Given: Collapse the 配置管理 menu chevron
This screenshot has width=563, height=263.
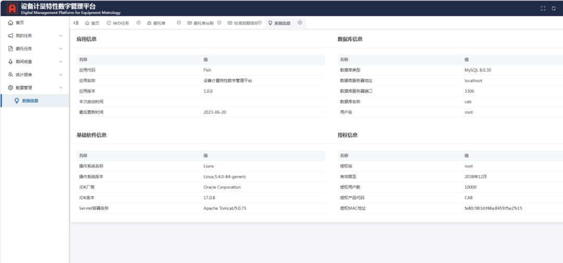Looking at the screenshot, I should tap(61, 88).
